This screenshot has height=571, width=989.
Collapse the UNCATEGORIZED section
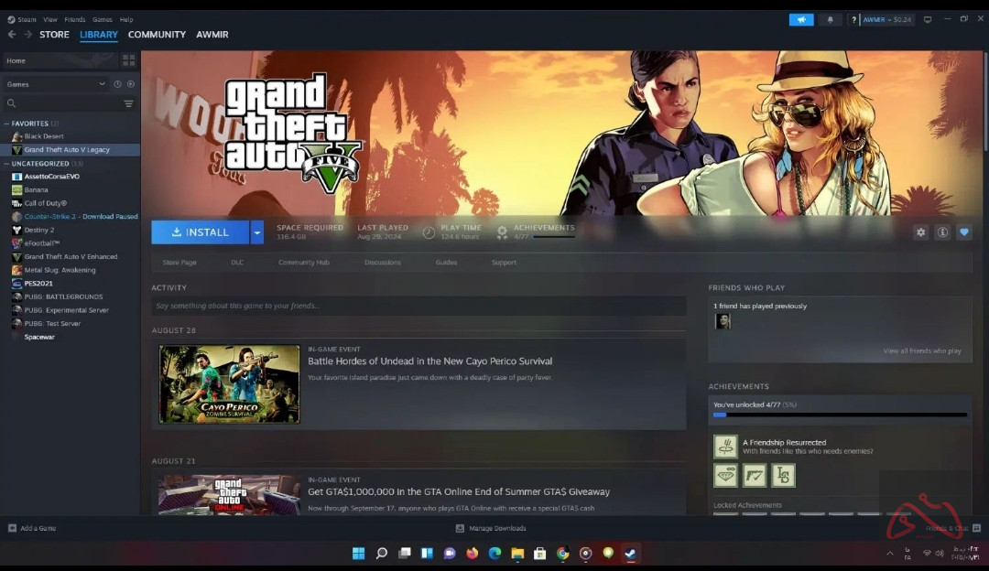(x=8, y=163)
